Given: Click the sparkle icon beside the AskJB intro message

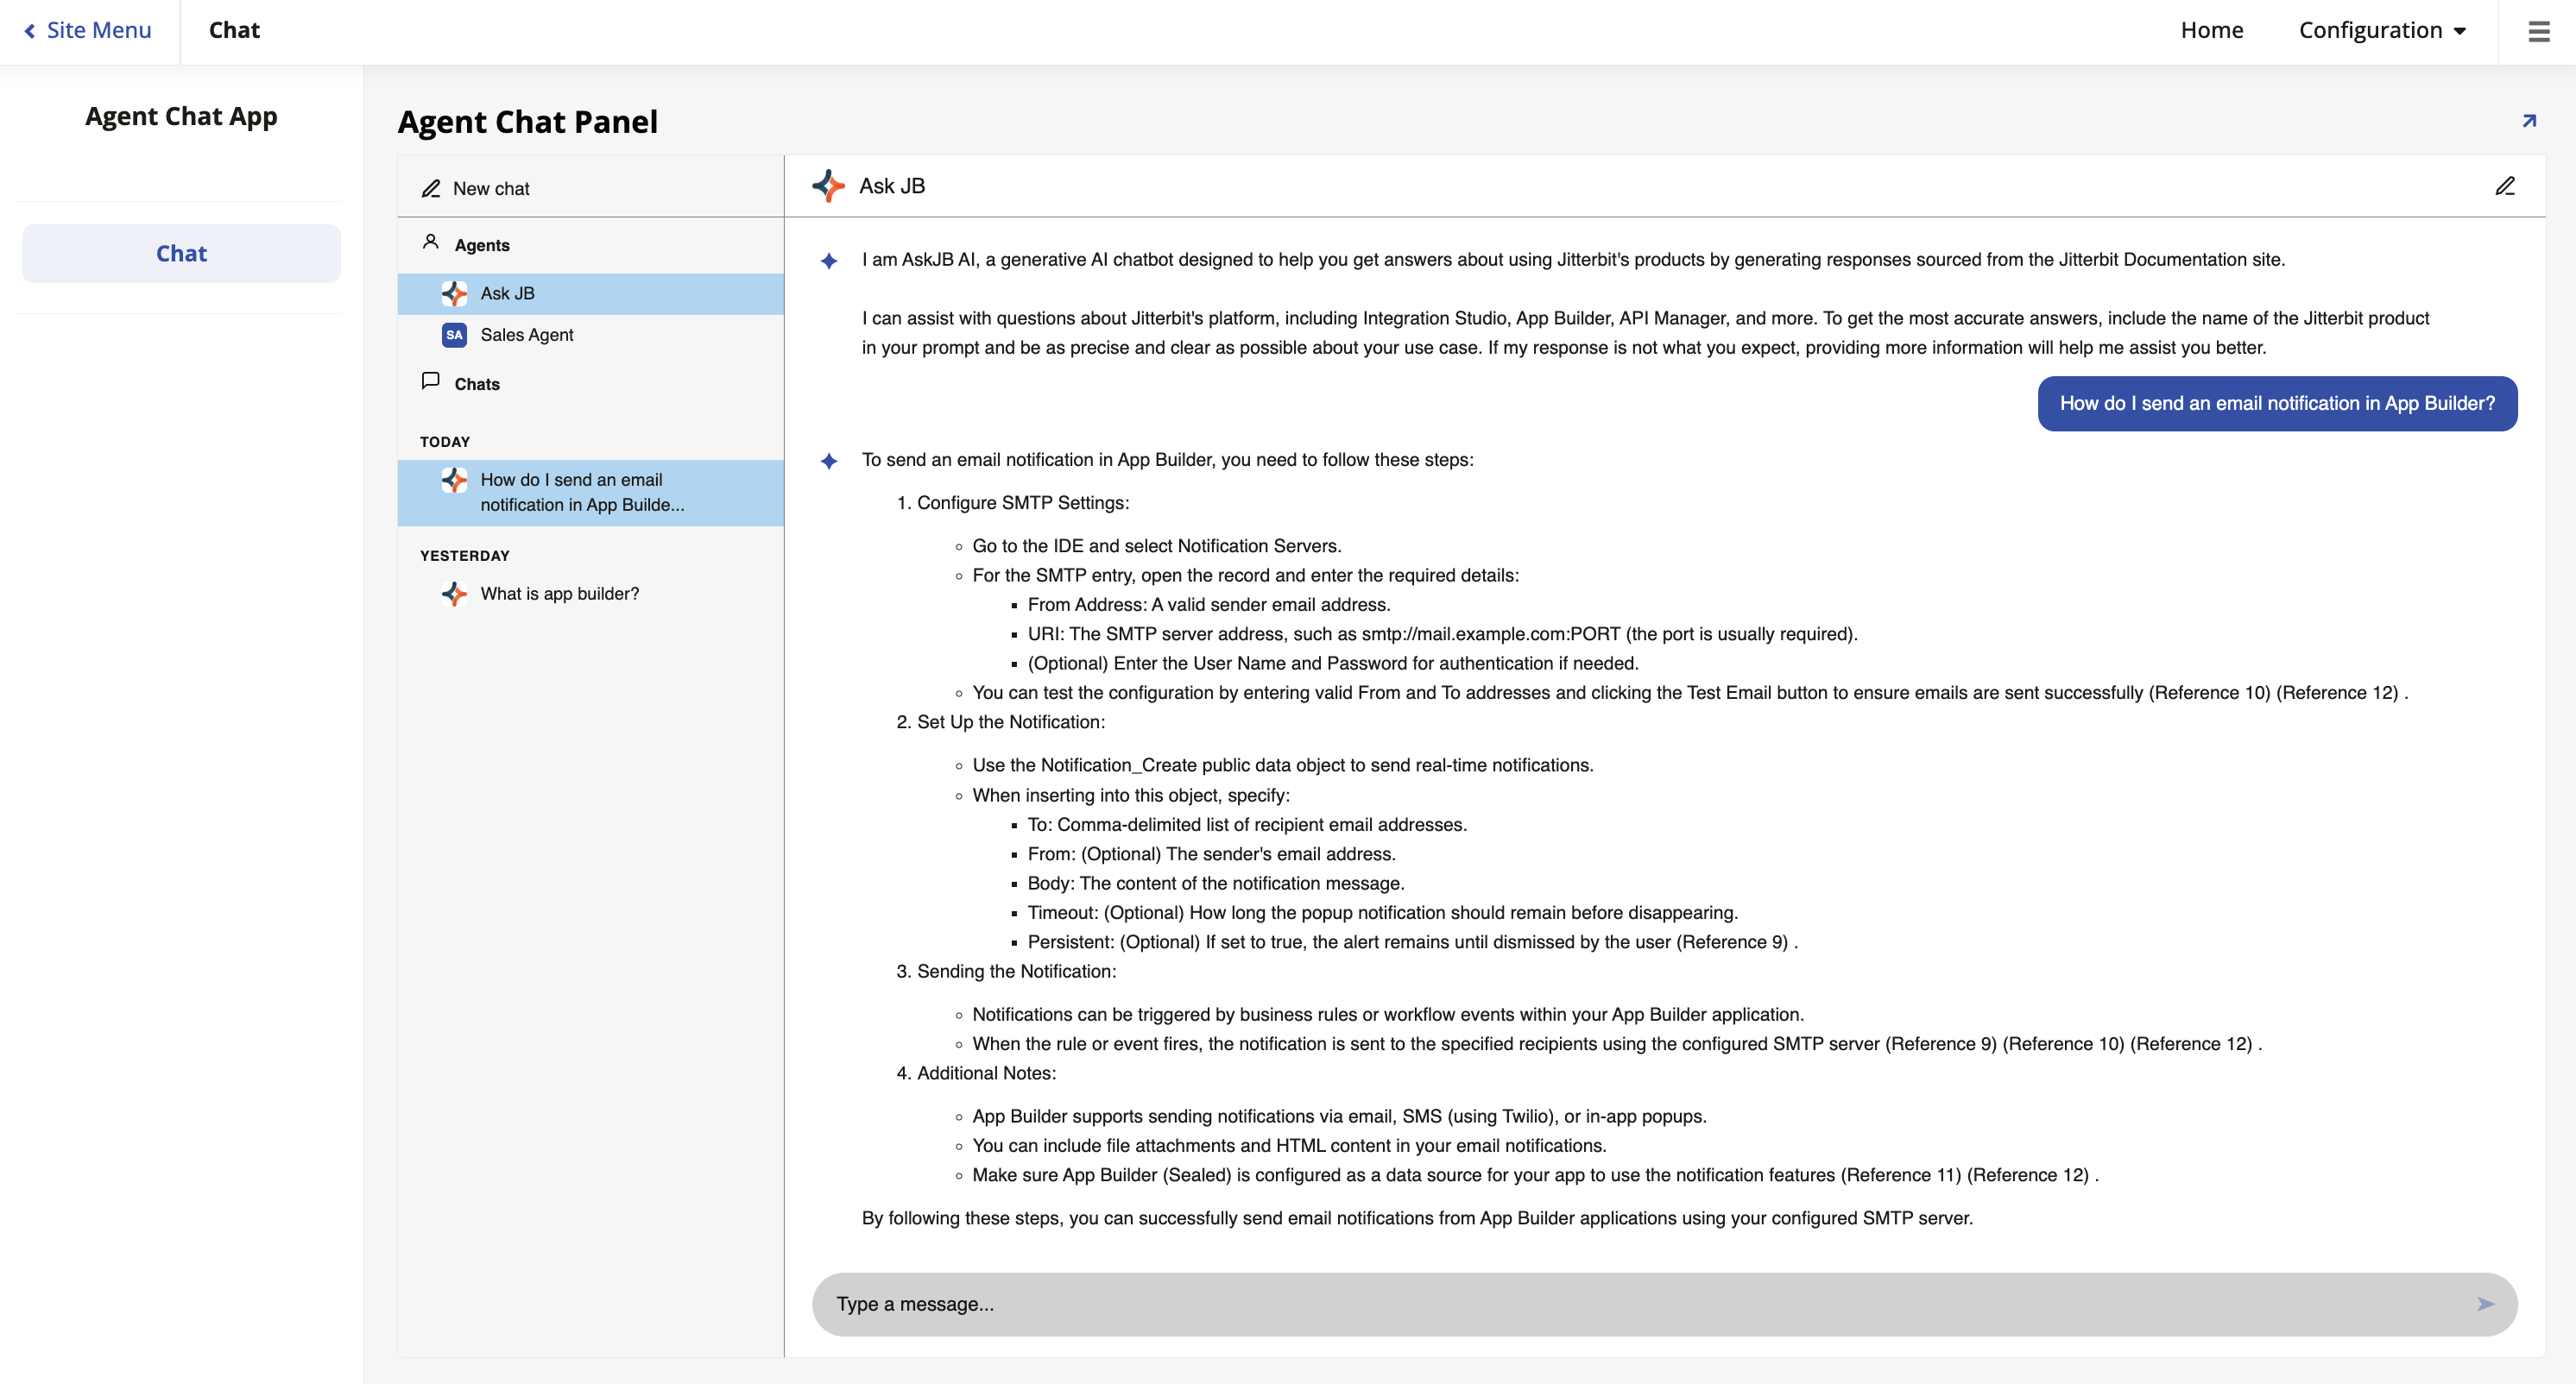Looking at the screenshot, I should click(x=829, y=261).
